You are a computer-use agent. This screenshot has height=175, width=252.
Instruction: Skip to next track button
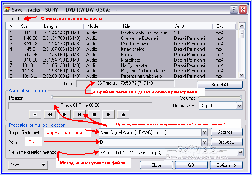coord(79,115)
